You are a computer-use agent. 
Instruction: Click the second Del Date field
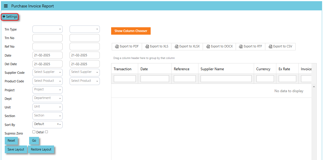85,64
